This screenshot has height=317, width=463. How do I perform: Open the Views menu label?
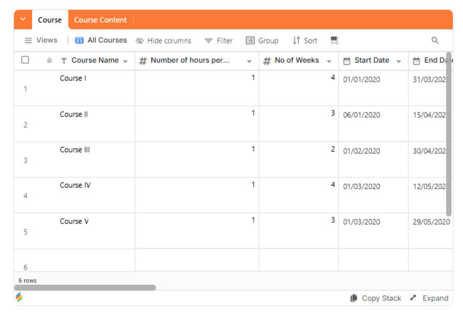(47, 40)
